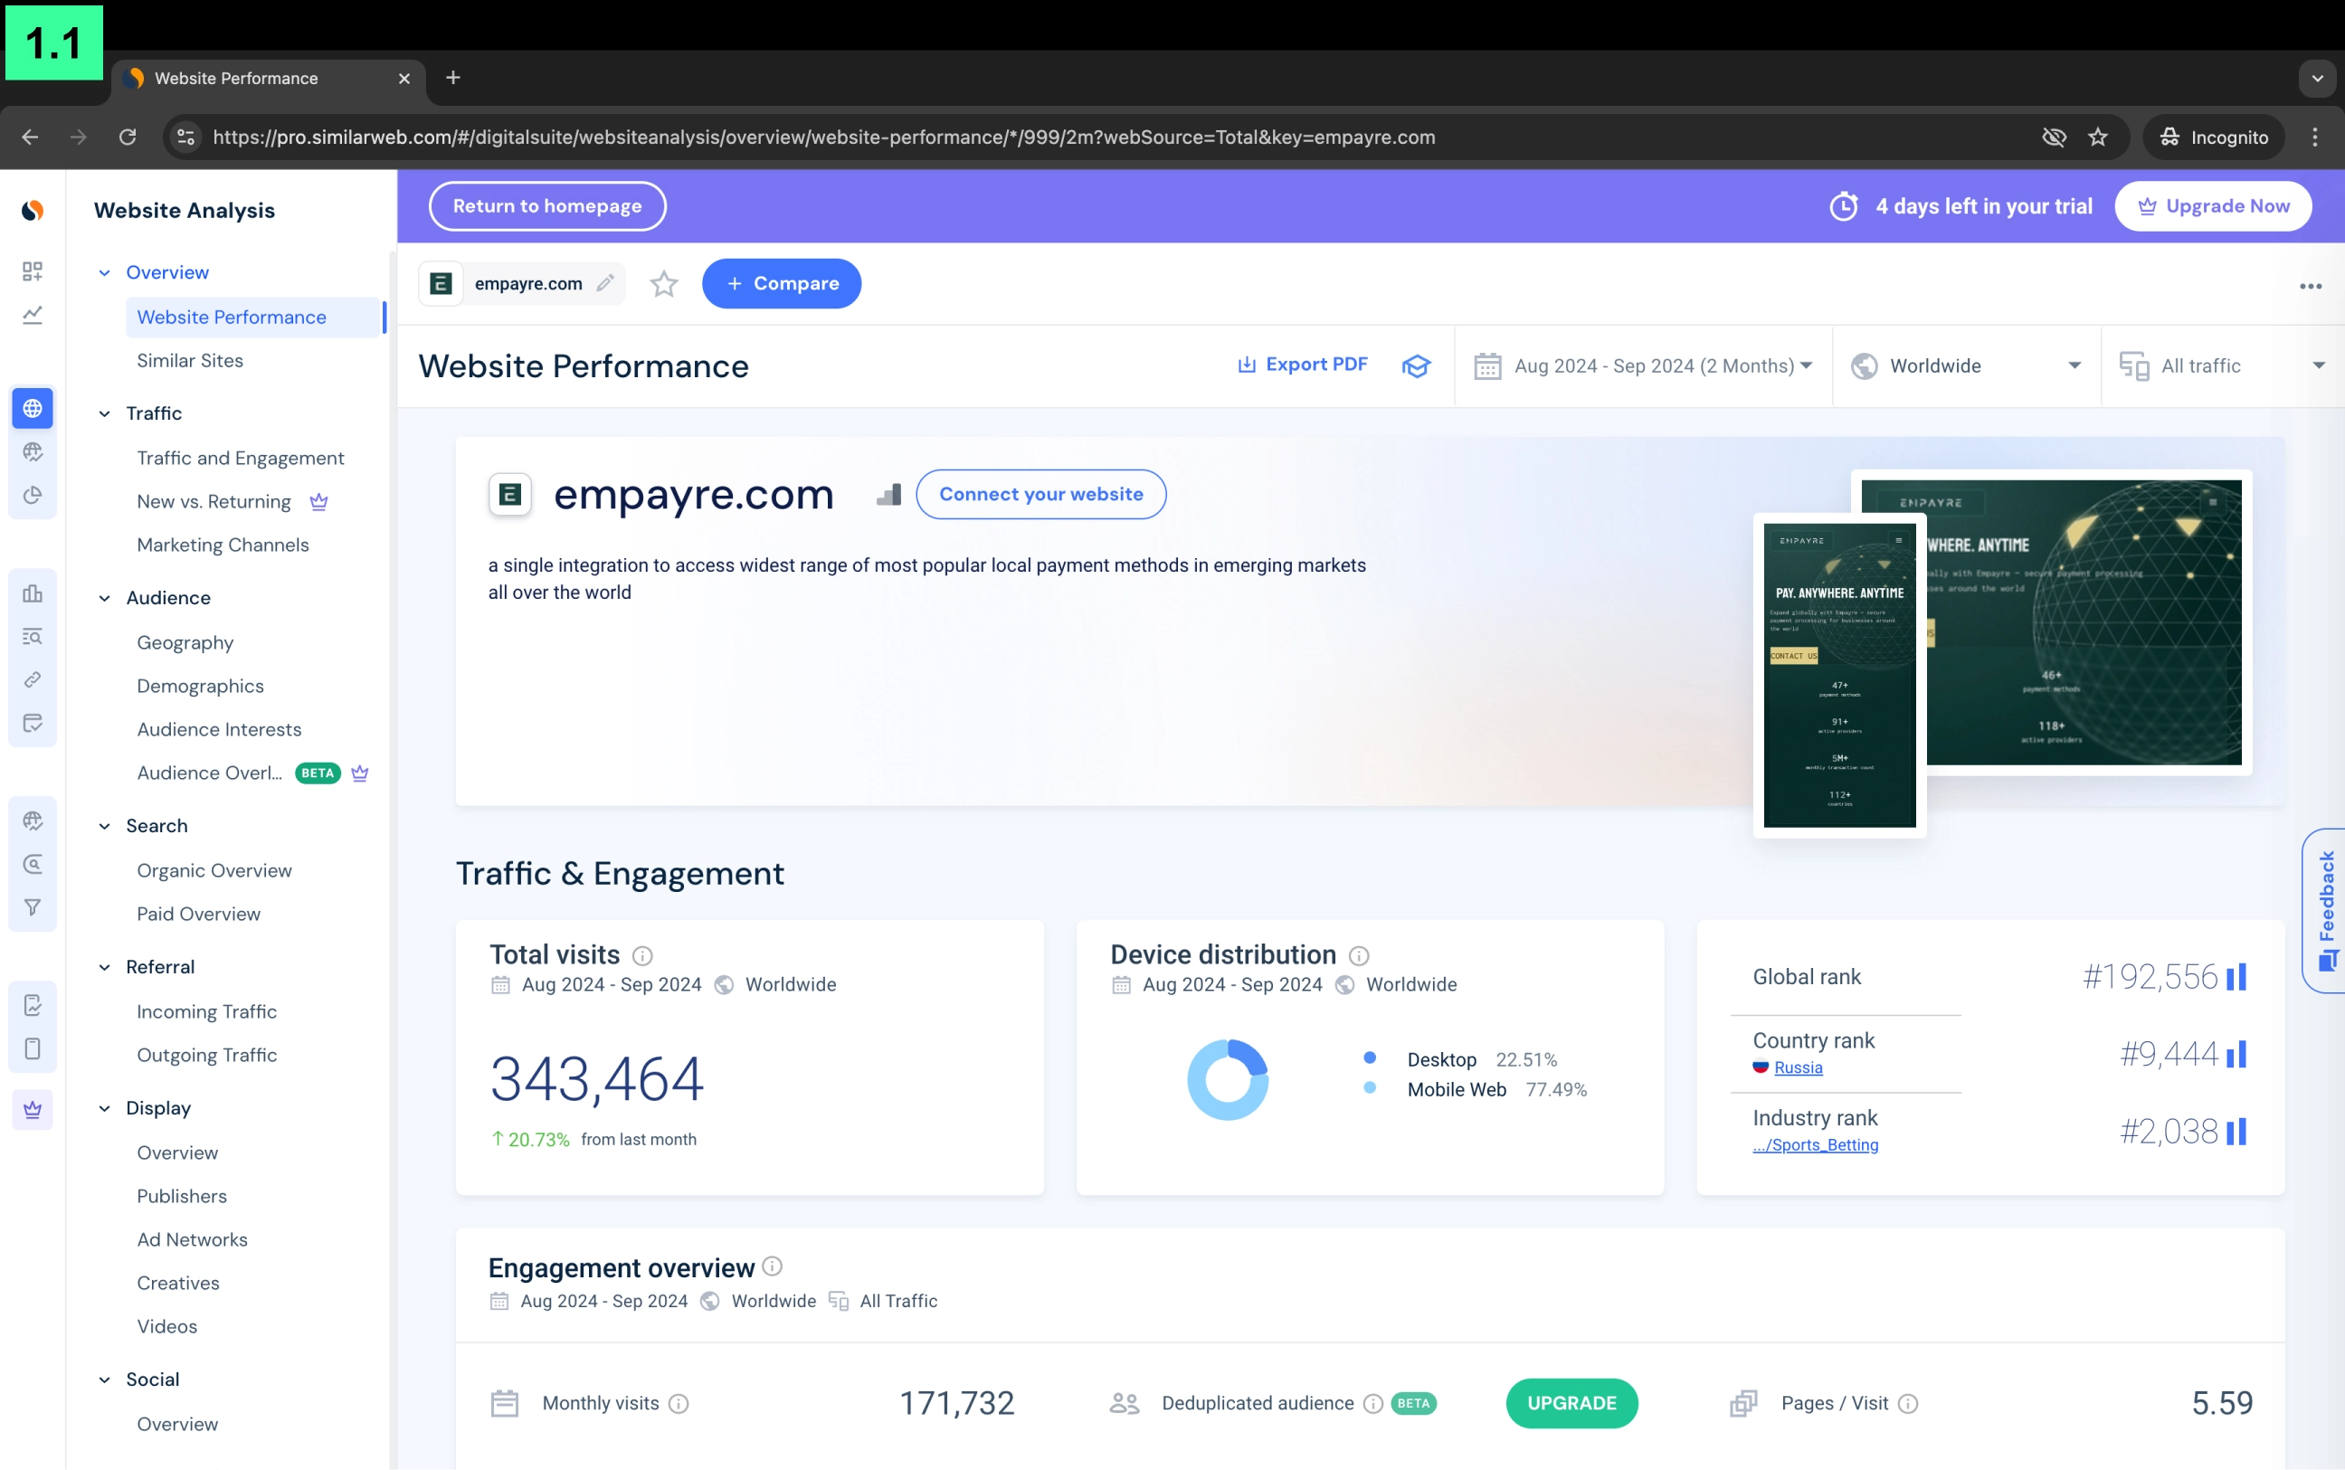This screenshot has height=1470, width=2345.
Task: Open the funnel filter icon in the sidebar
Action: point(32,906)
